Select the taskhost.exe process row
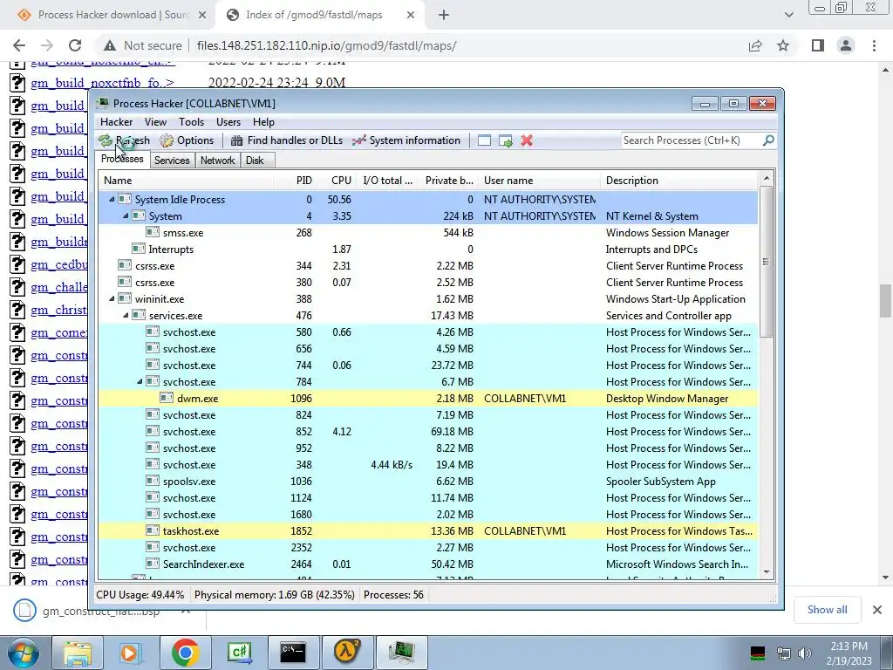The height and width of the screenshot is (670, 893). [x=428, y=531]
